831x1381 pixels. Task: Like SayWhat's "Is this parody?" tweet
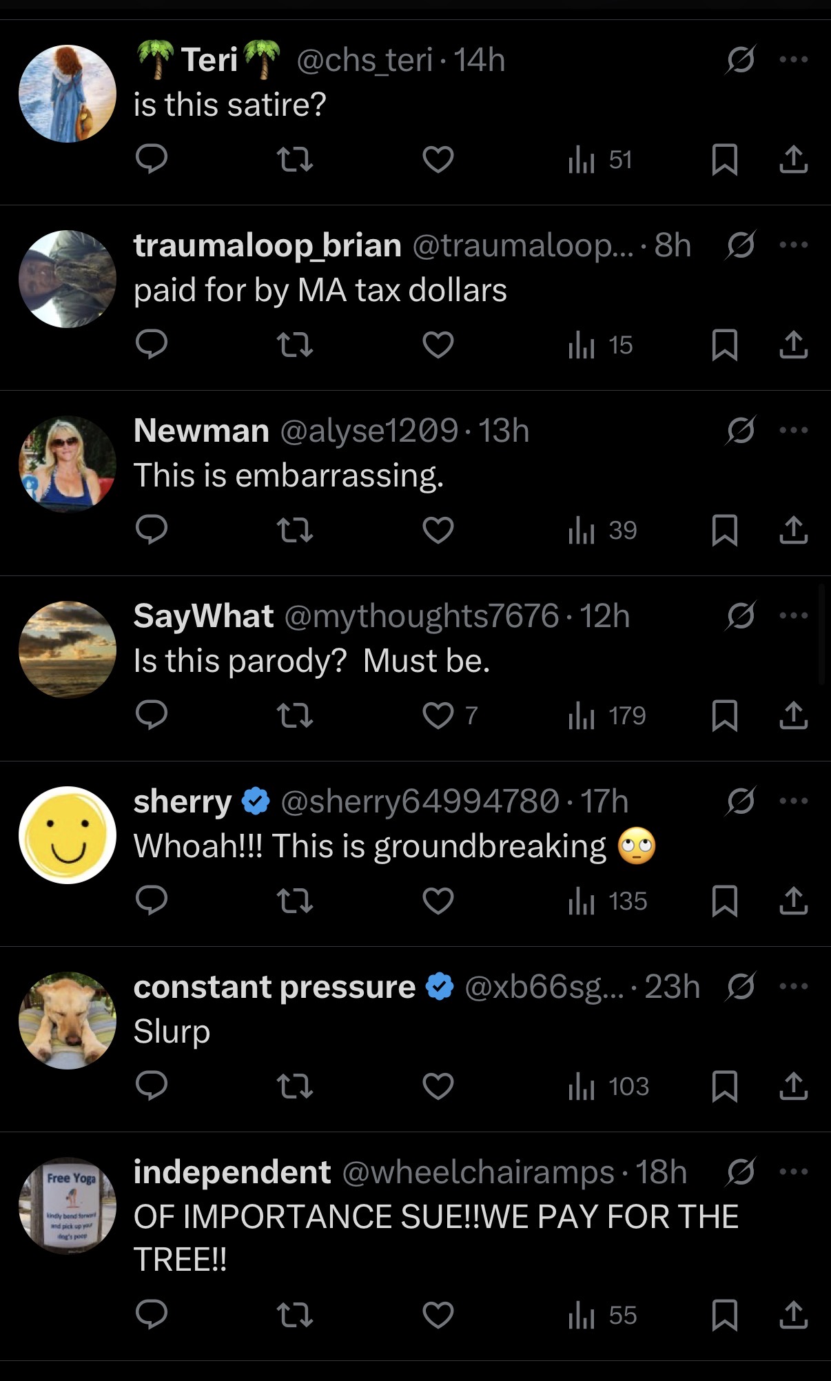(438, 715)
